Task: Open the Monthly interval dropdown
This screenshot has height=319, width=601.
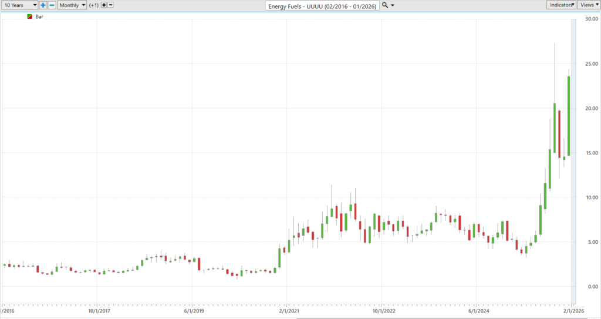Action: point(72,5)
